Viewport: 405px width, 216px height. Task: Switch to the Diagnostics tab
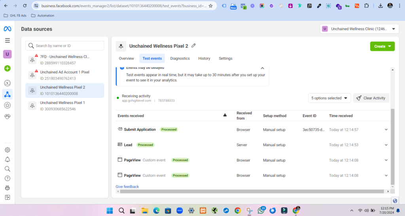180,58
